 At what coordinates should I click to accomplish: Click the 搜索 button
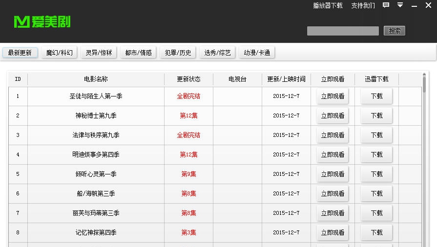(395, 31)
